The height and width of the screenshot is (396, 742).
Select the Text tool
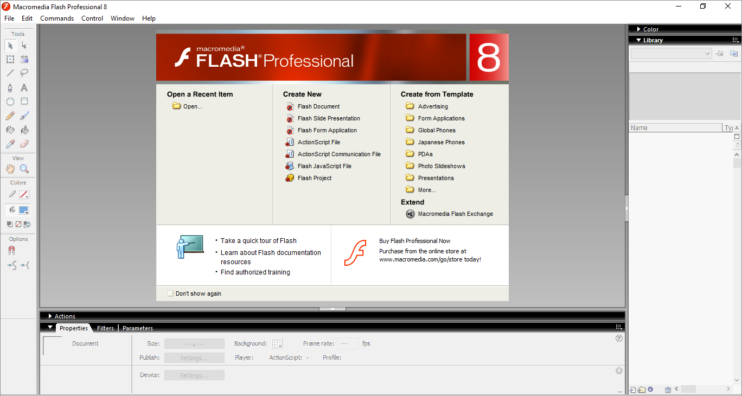click(24, 87)
